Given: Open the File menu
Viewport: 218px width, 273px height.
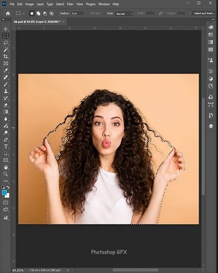Looking at the screenshot, I should click(x=12, y=4).
